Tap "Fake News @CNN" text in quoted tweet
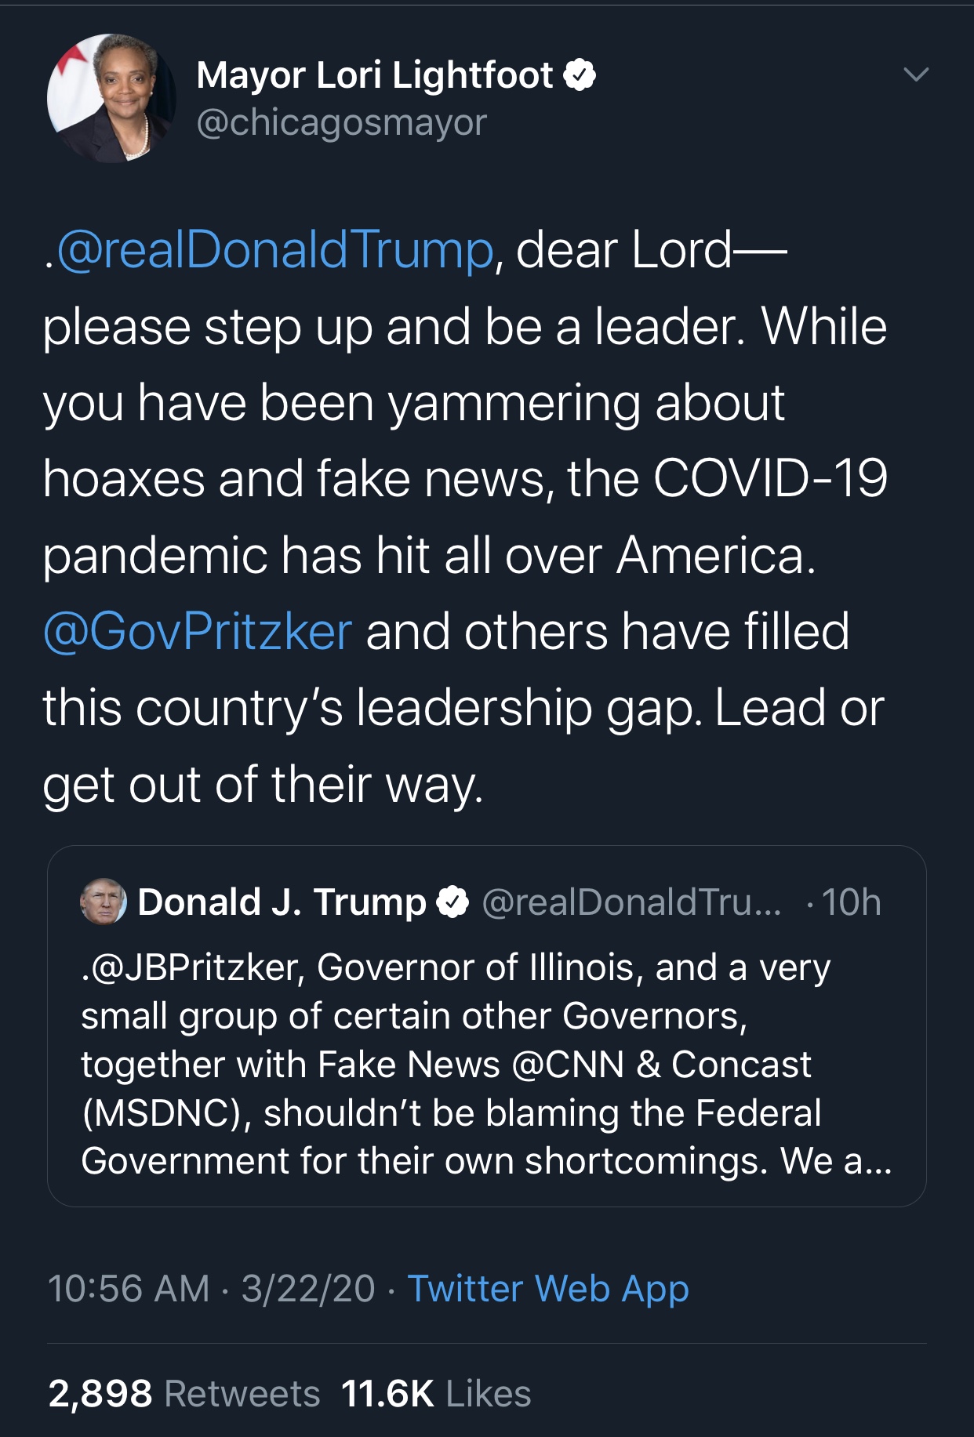The image size is (974, 1437). (471, 1065)
